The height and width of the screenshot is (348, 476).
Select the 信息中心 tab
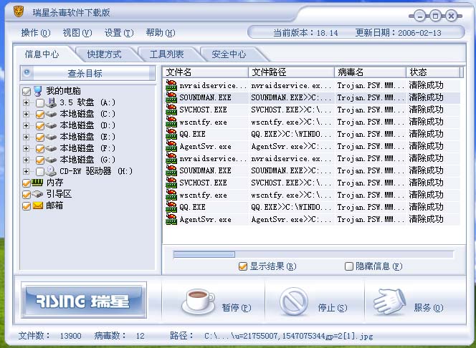pyautogui.click(x=42, y=54)
